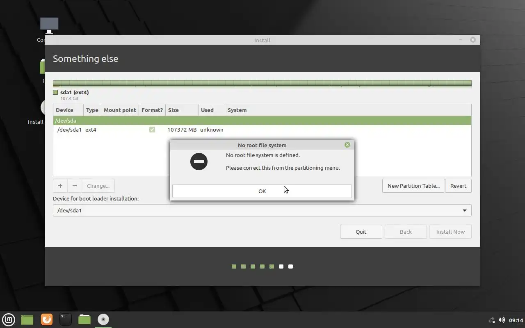Screen dimensions: 525x328
Task: Click the Size column header
Action: click(182, 110)
